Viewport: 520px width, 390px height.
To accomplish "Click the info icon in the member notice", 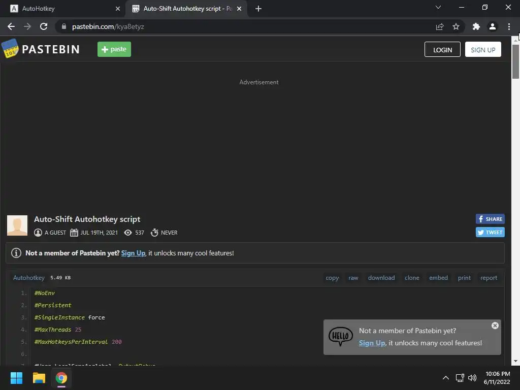I will pos(16,253).
